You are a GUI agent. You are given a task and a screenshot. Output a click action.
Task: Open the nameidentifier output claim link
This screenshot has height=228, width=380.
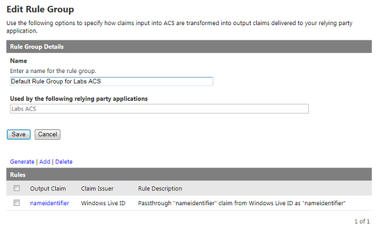(50, 203)
